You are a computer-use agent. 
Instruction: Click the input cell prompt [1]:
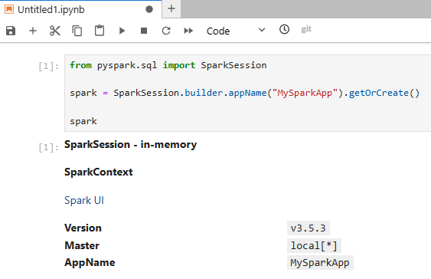tap(48, 67)
